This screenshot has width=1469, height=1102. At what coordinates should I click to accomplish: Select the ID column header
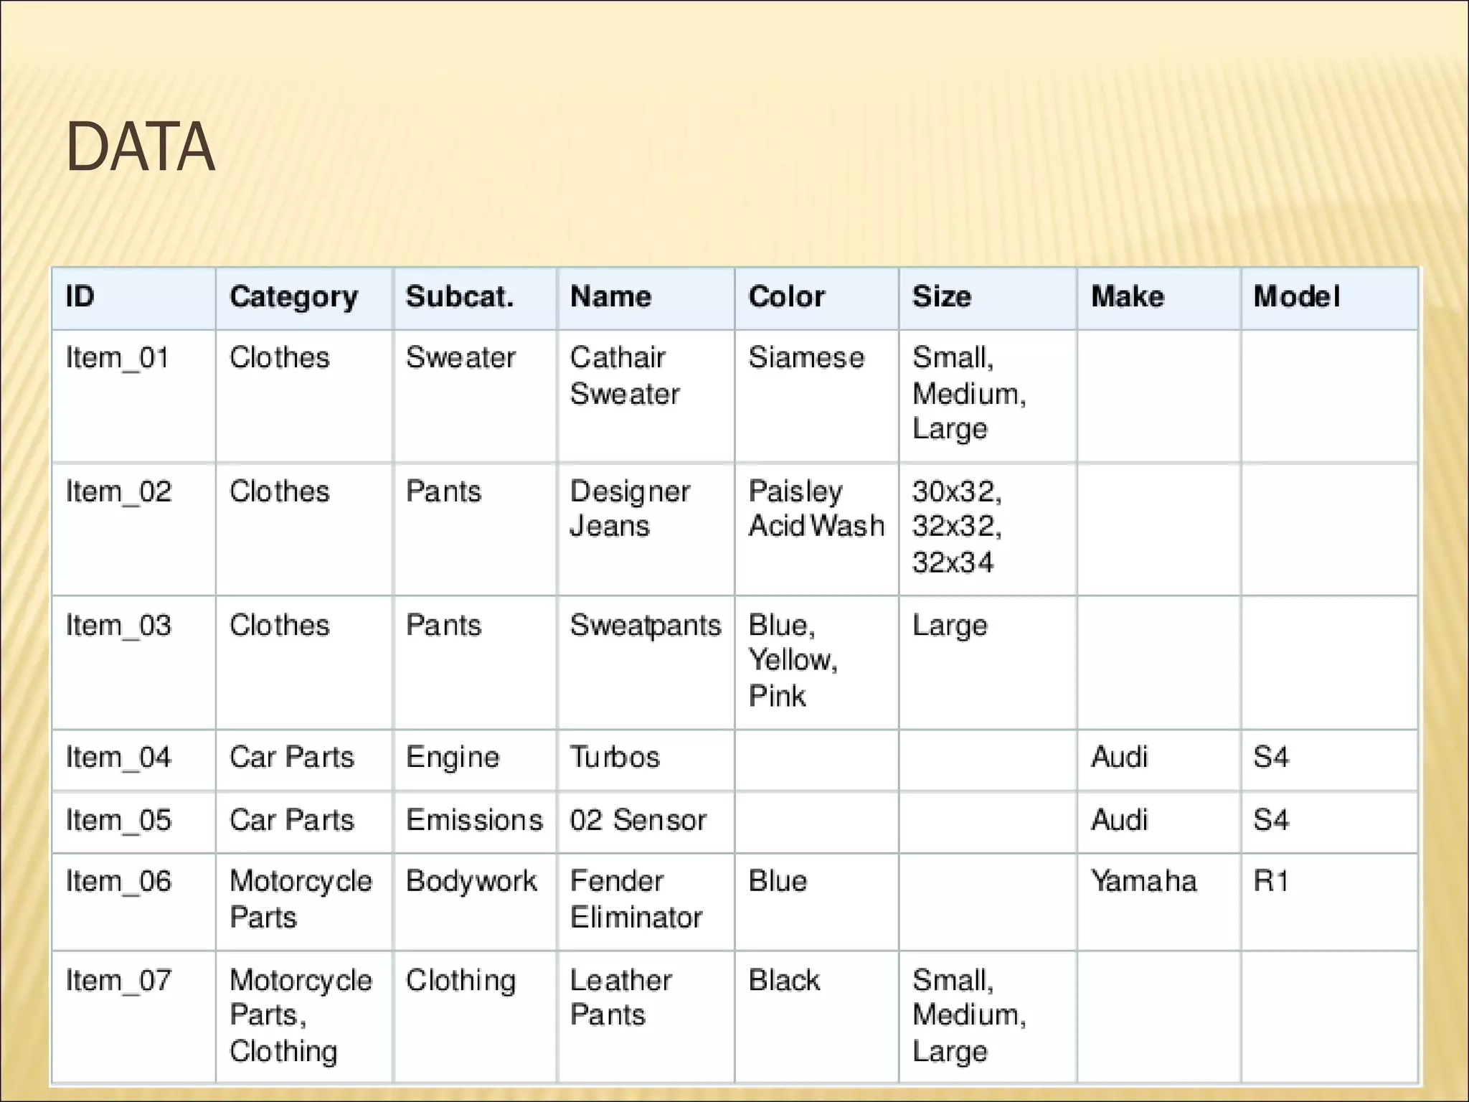pos(80,297)
